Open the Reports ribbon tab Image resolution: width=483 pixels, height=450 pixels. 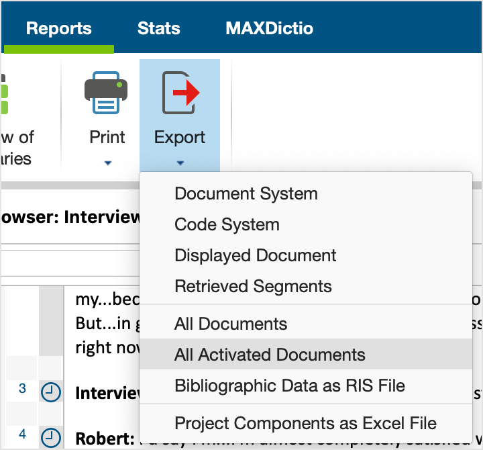59,28
